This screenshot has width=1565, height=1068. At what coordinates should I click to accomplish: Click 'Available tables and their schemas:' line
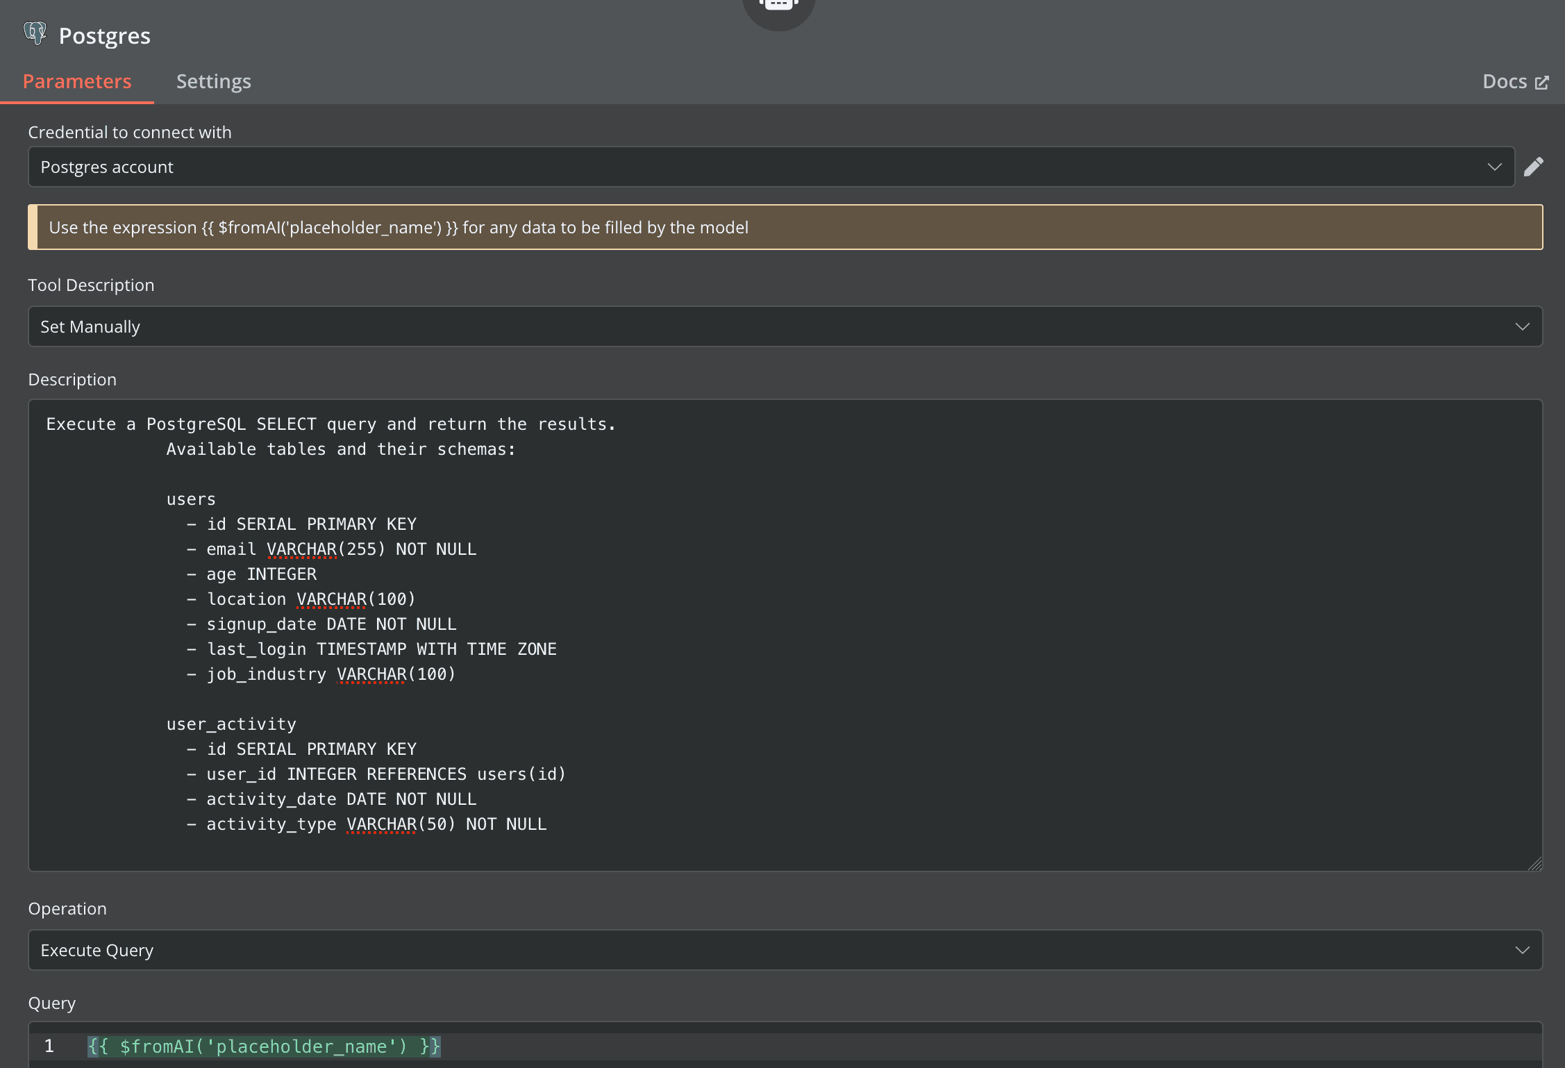pos(341,449)
